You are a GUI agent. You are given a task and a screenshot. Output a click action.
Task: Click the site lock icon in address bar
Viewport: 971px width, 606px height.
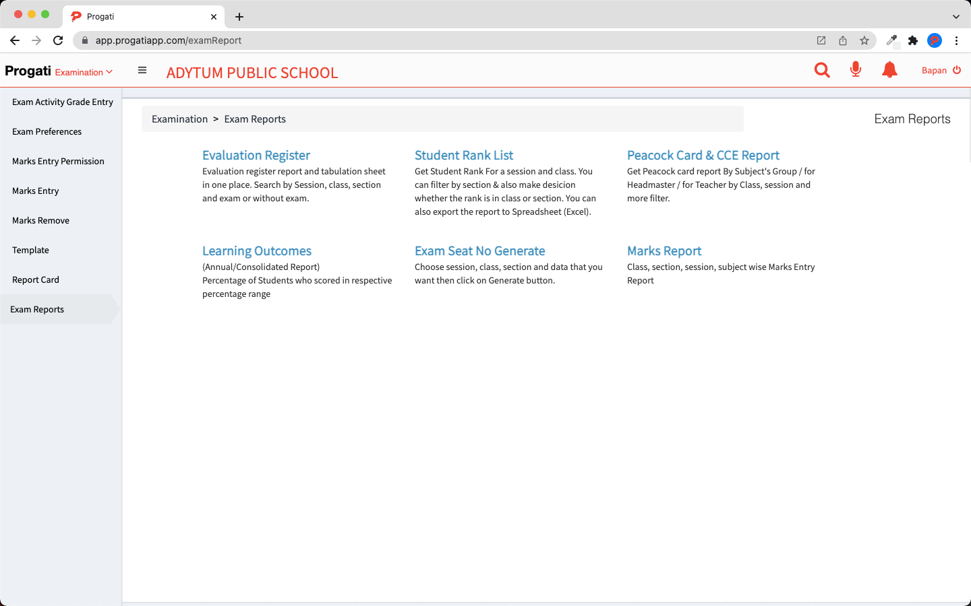coord(84,40)
